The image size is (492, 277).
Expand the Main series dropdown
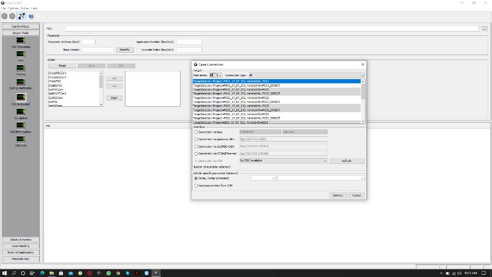(x=219, y=75)
